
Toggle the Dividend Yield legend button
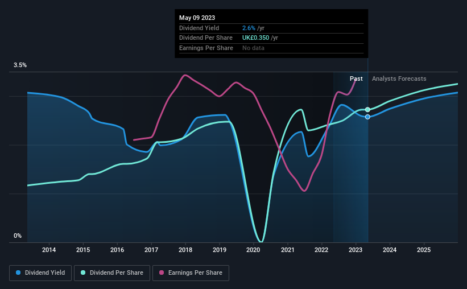(40, 273)
